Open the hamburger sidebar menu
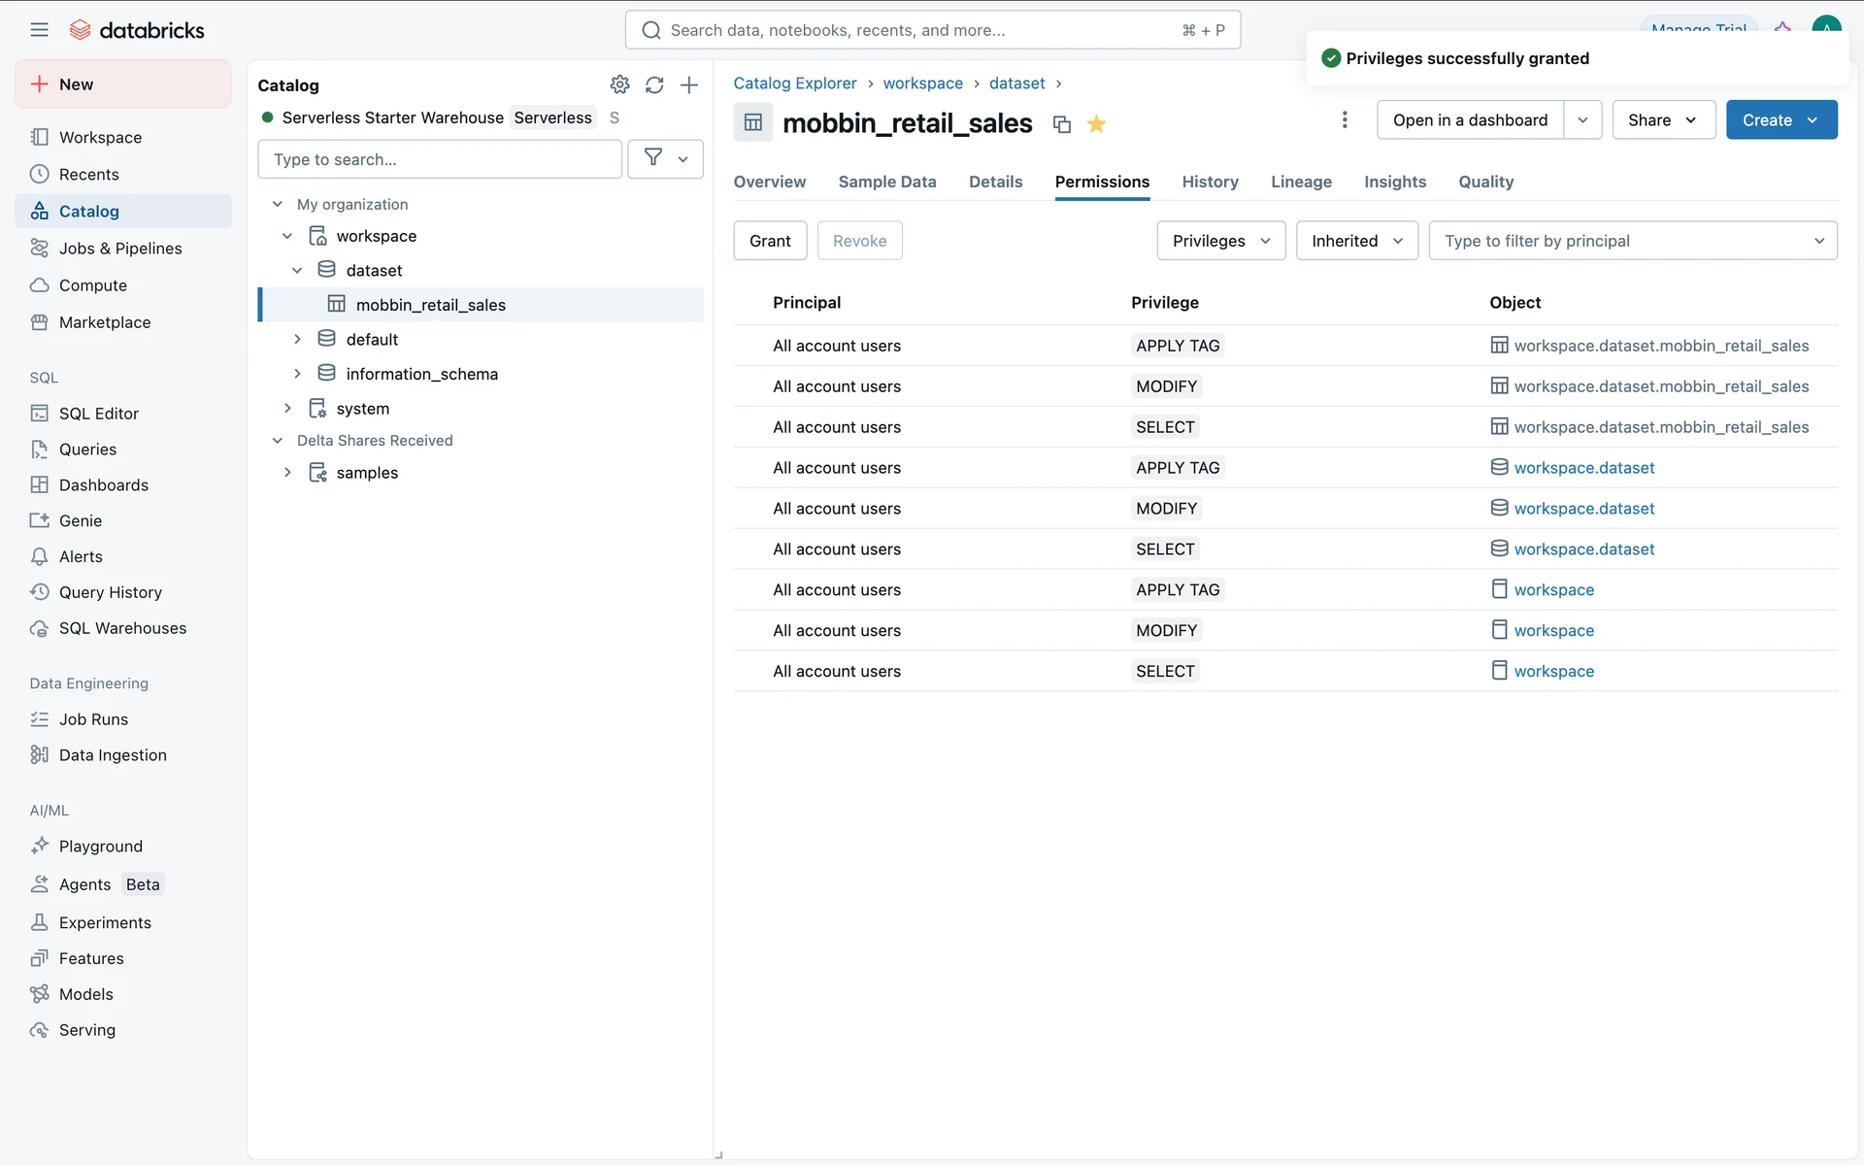1864x1165 pixels. coord(39,30)
